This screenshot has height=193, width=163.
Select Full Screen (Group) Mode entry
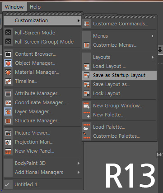42,42
